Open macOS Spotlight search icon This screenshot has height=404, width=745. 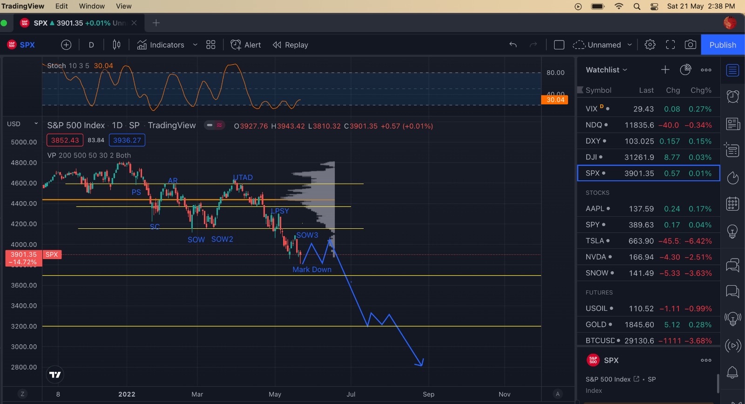pyautogui.click(x=637, y=7)
